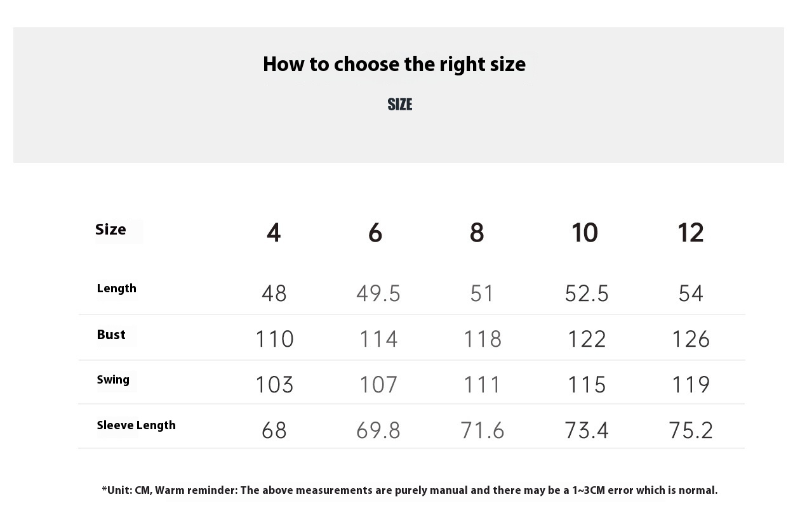Click the length value 54
This screenshot has height=530, width=800.
click(691, 294)
